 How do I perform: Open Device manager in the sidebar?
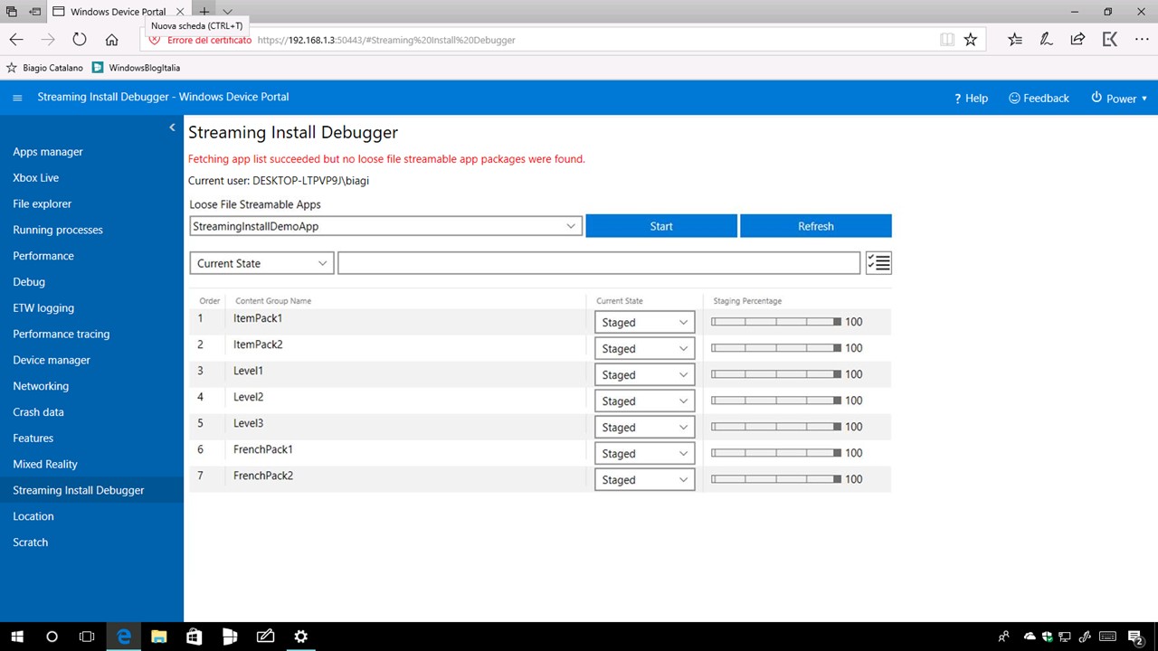tap(52, 360)
